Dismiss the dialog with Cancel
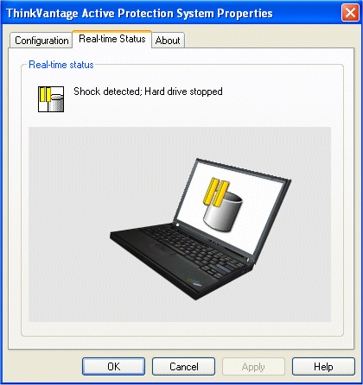 tap(183, 366)
